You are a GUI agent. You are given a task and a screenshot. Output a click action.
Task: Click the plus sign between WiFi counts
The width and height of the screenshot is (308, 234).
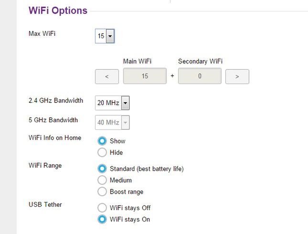[172, 76]
